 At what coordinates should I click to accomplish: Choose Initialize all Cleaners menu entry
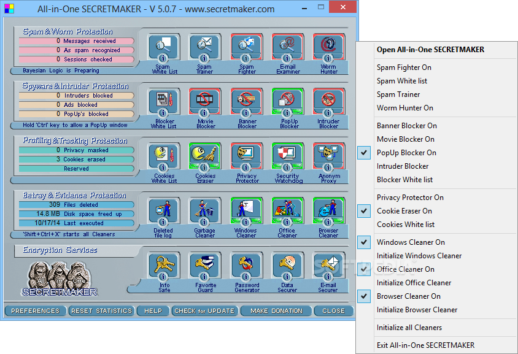click(x=436, y=328)
